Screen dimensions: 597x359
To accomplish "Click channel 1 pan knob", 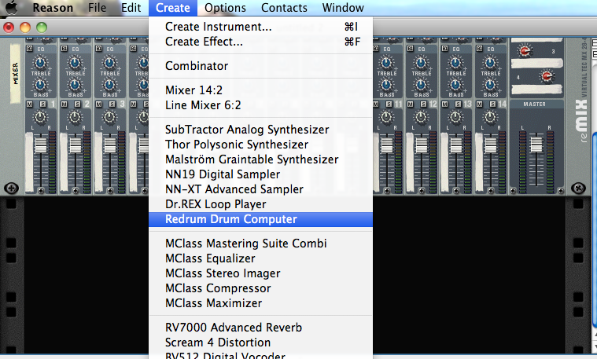I will pyautogui.click(x=40, y=117).
